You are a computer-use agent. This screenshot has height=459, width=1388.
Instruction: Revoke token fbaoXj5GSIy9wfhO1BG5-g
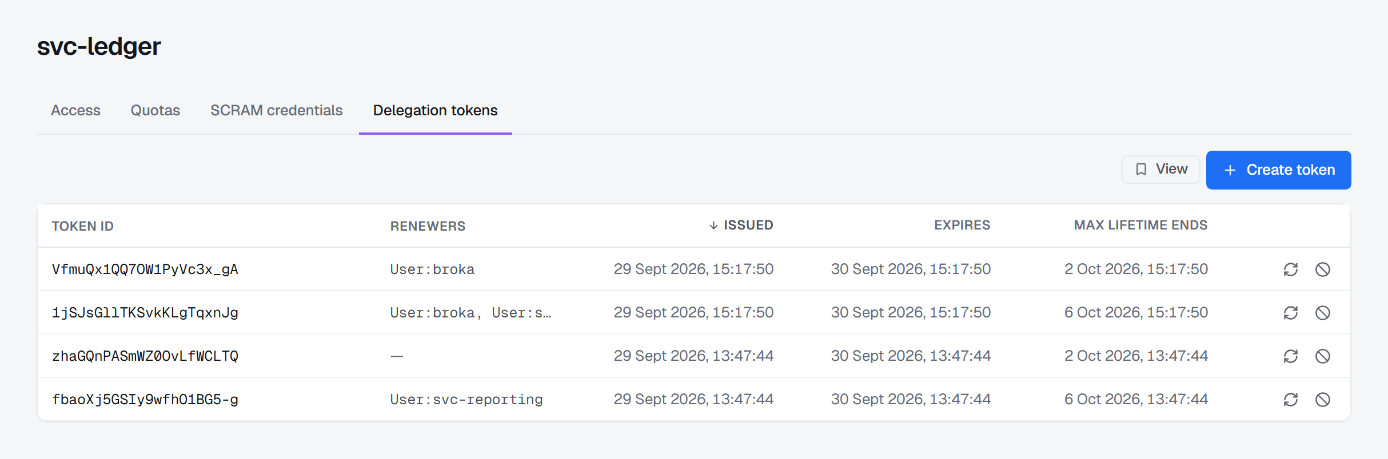1323,400
